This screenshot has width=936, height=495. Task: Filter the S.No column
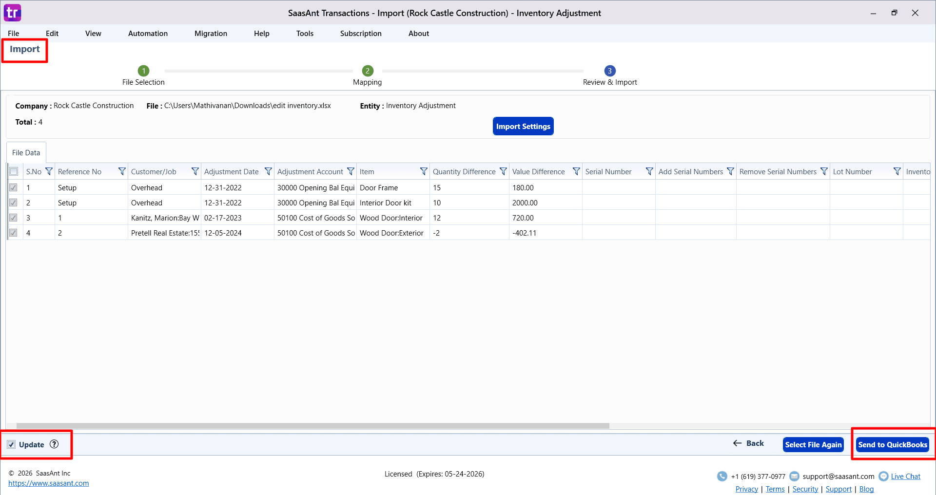(x=49, y=171)
